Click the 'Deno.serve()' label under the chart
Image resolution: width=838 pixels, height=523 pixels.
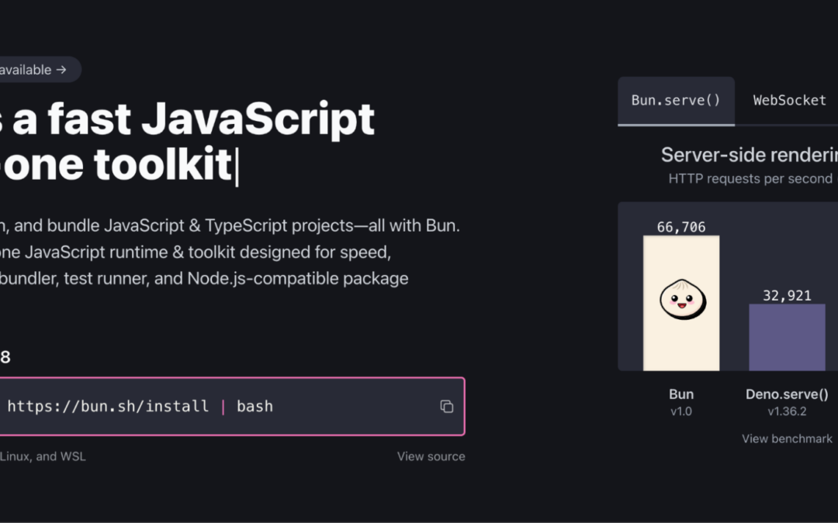pyautogui.click(x=787, y=394)
